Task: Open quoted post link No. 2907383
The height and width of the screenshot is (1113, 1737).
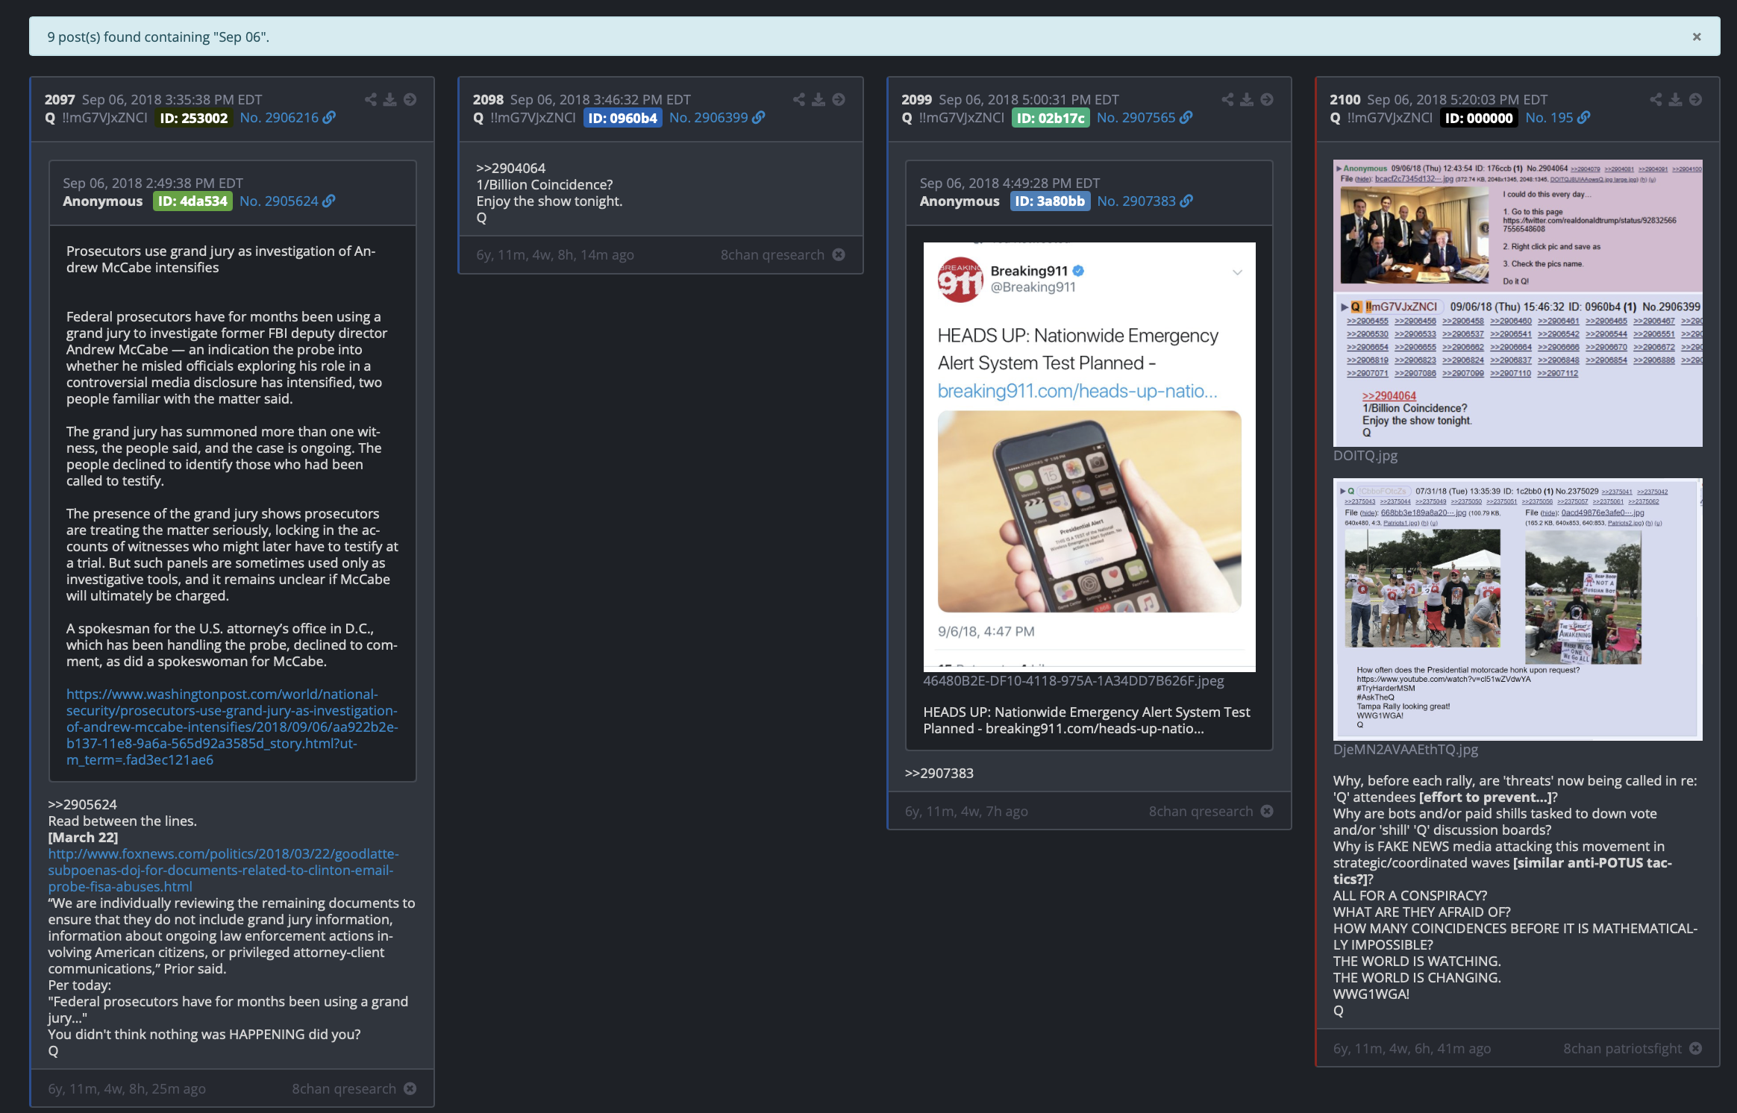Action: click(1145, 201)
